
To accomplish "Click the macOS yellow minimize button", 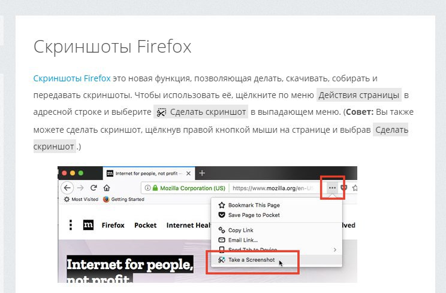I will [73, 173].
